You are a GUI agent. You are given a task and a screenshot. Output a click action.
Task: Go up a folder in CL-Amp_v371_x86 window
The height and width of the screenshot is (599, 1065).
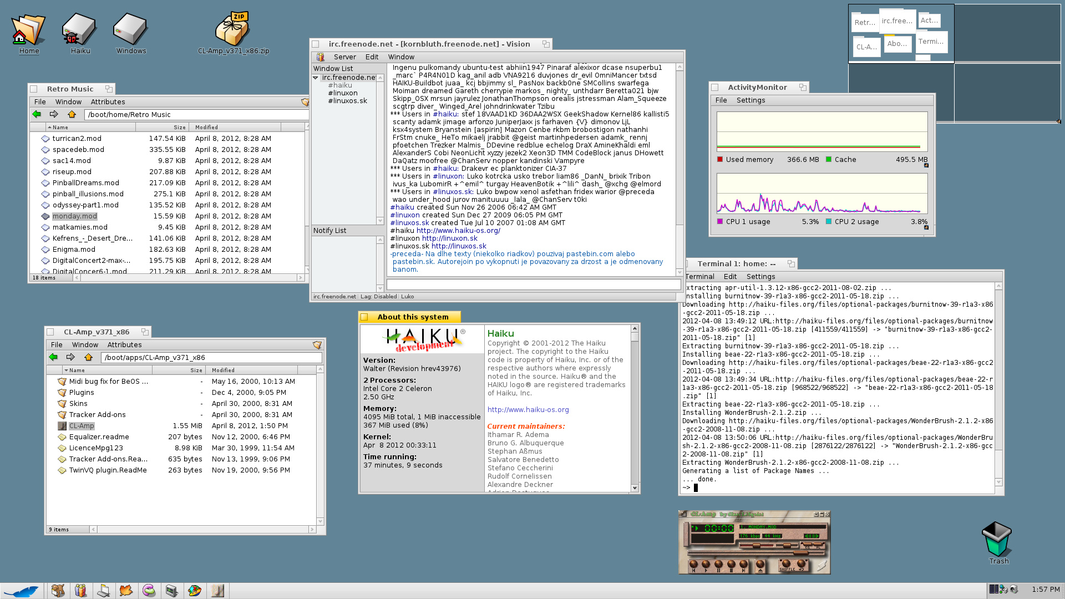point(88,357)
